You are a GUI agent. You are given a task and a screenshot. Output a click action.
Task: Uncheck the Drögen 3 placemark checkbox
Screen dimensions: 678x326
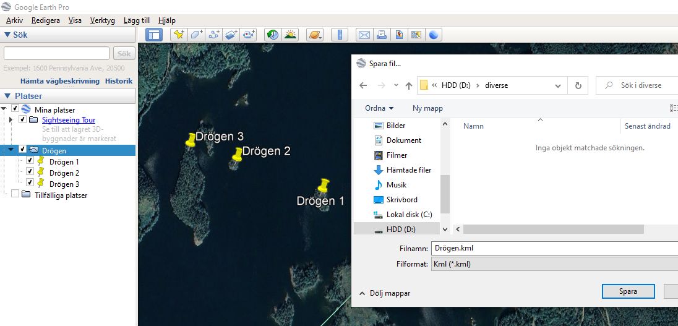tap(29, 183)
